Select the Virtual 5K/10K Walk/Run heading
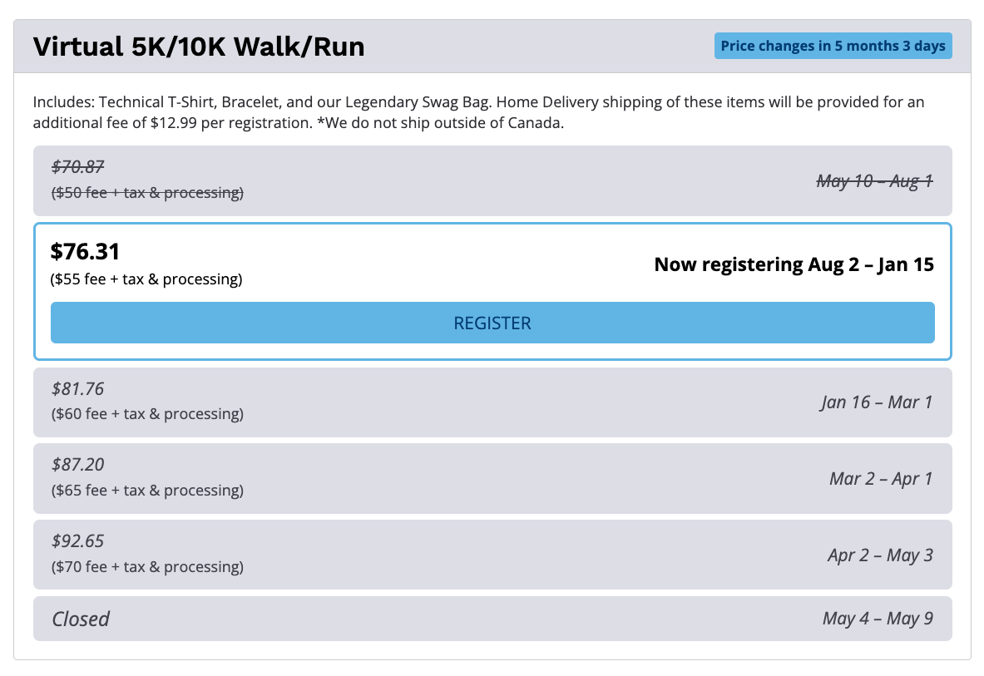 coord(199,47)
